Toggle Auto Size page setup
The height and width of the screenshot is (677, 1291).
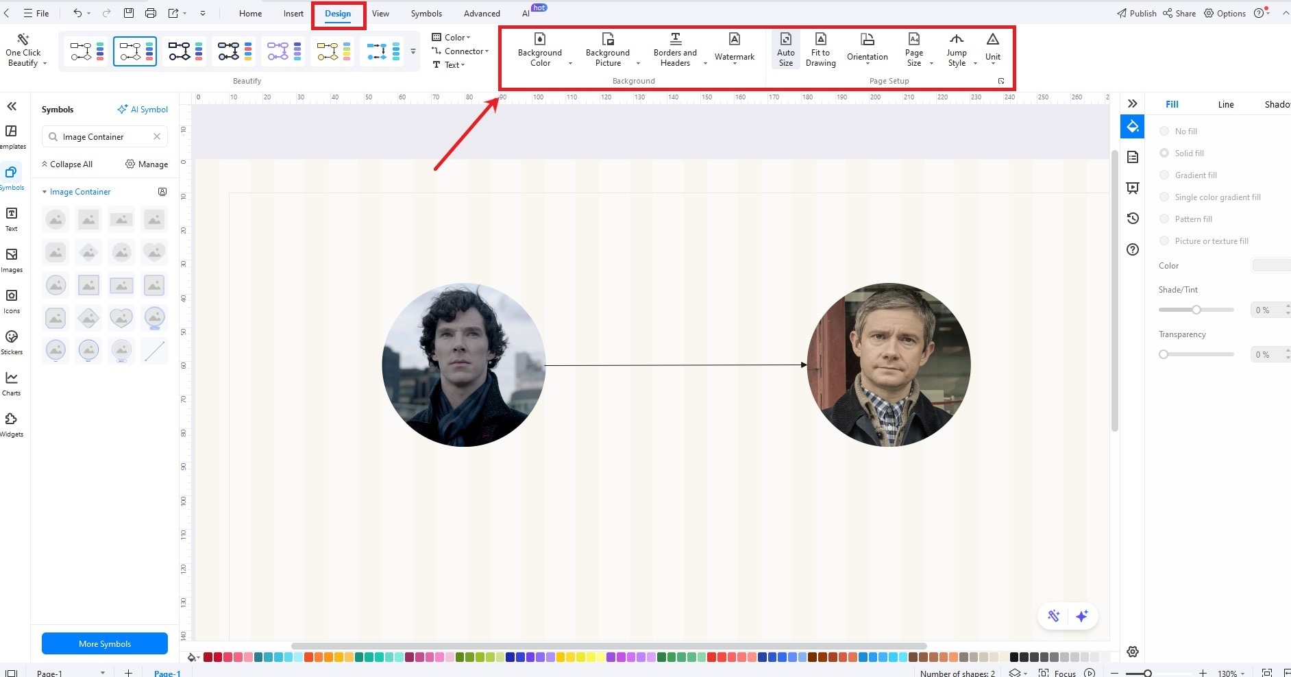point(786,50)
